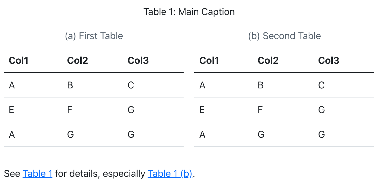Select the Col2 header in Second Table
Image resolution: width=379 pixels, height=187 pixels.
[268, 61]
